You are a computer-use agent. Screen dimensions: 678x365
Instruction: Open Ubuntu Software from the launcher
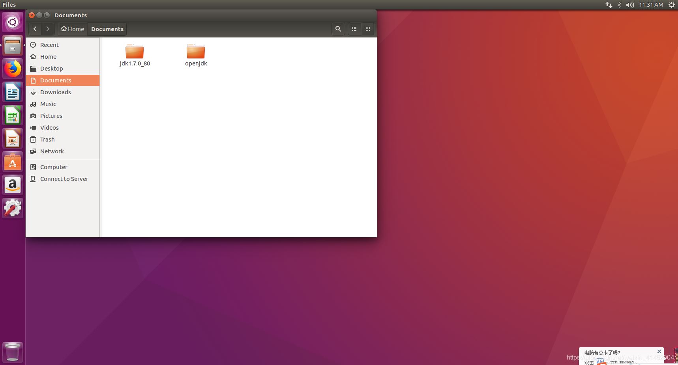pos(13,162)
